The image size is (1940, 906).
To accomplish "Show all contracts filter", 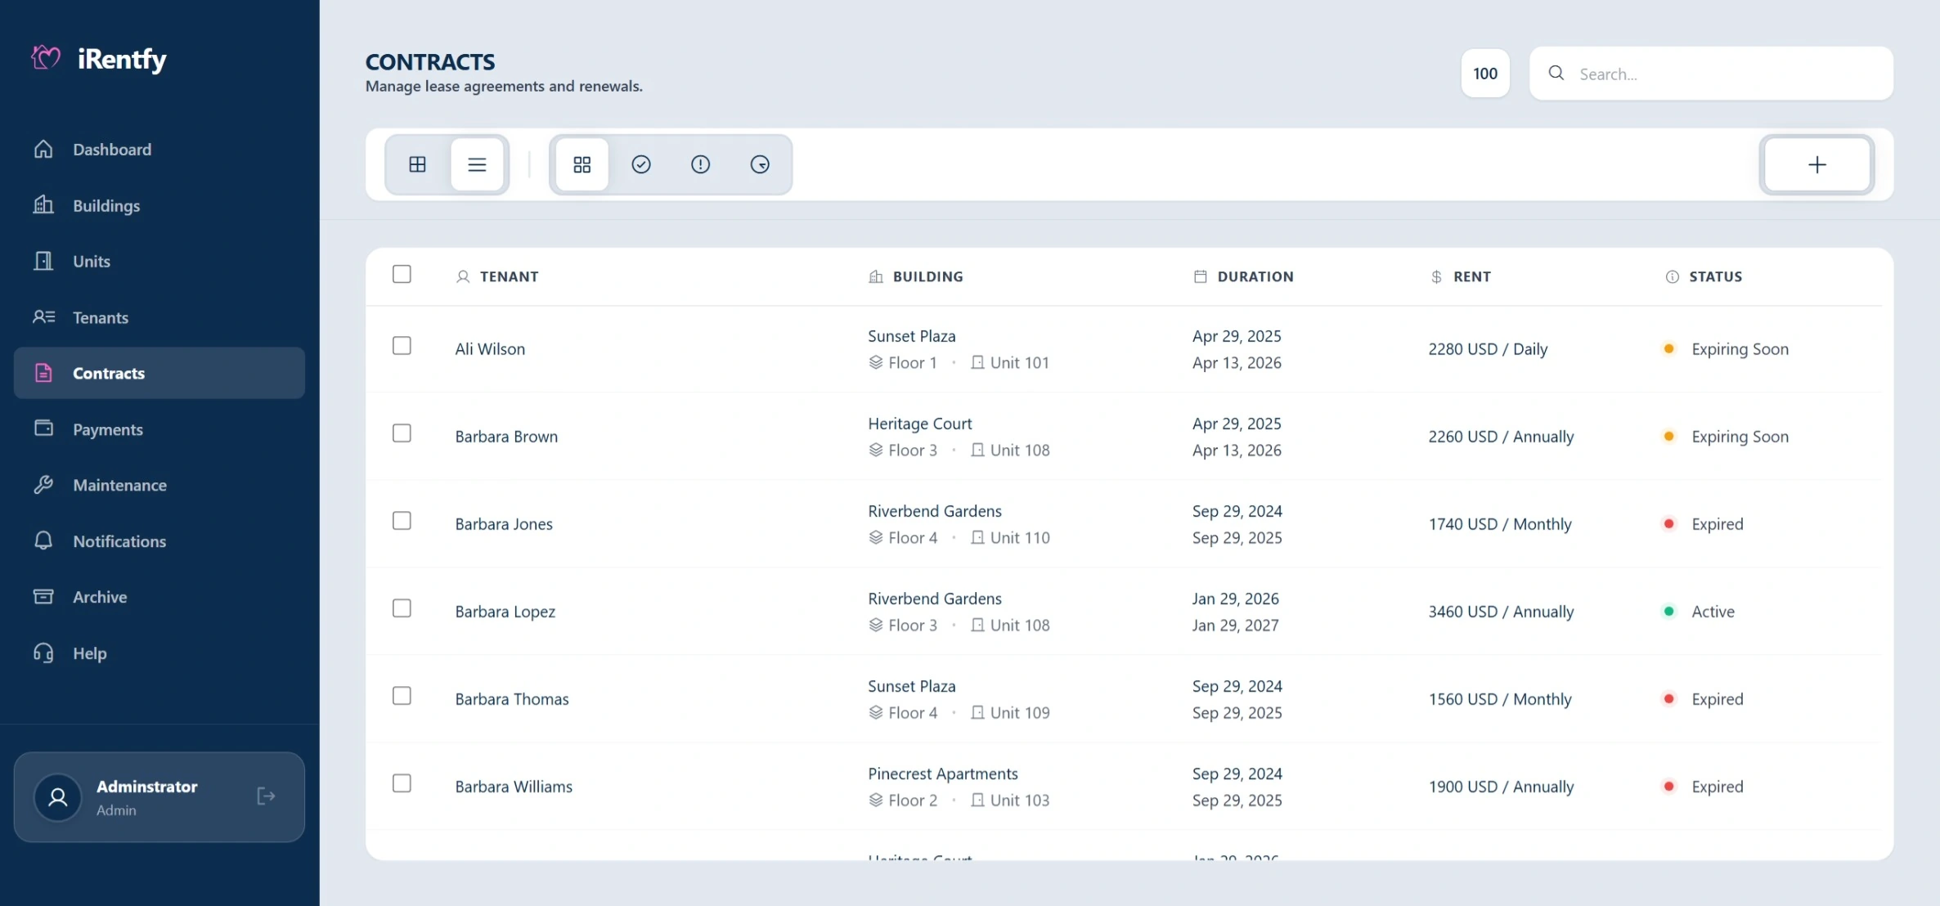I will point(582,164).
